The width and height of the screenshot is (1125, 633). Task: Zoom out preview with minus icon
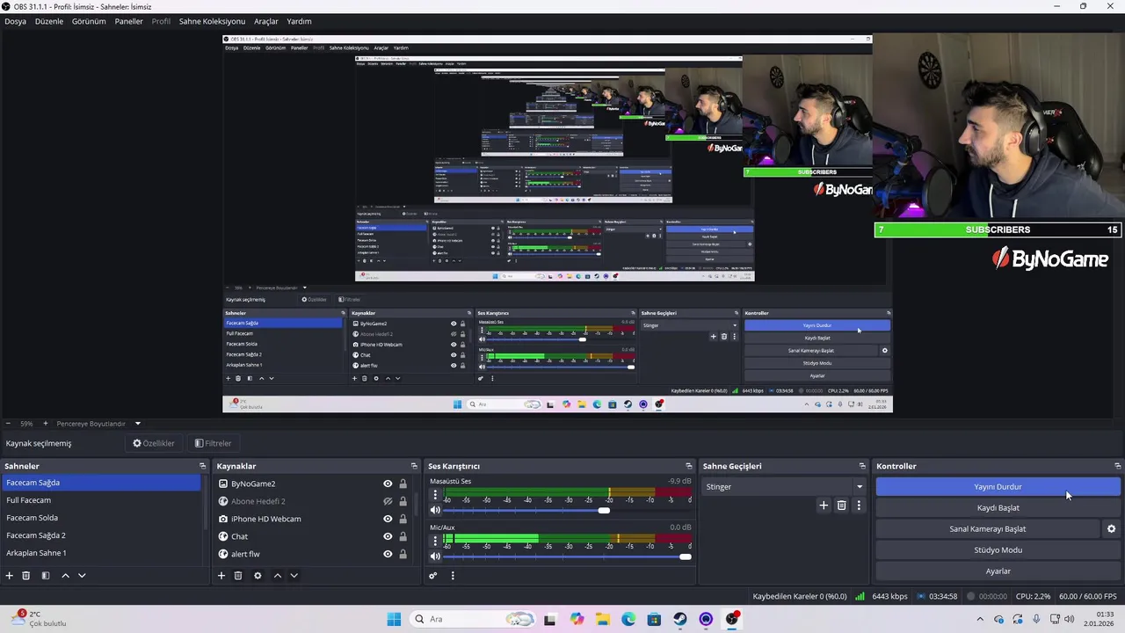tap(8, 424)
